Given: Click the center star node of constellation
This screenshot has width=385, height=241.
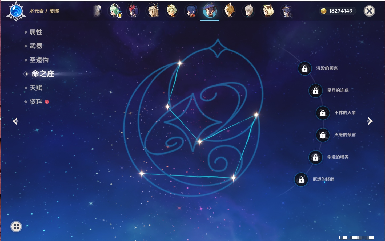Looking at the screenshot, I should [x=200, y=141].
